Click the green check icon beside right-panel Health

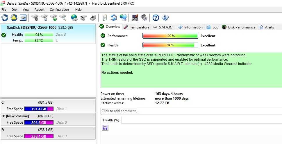coord(103,45)
